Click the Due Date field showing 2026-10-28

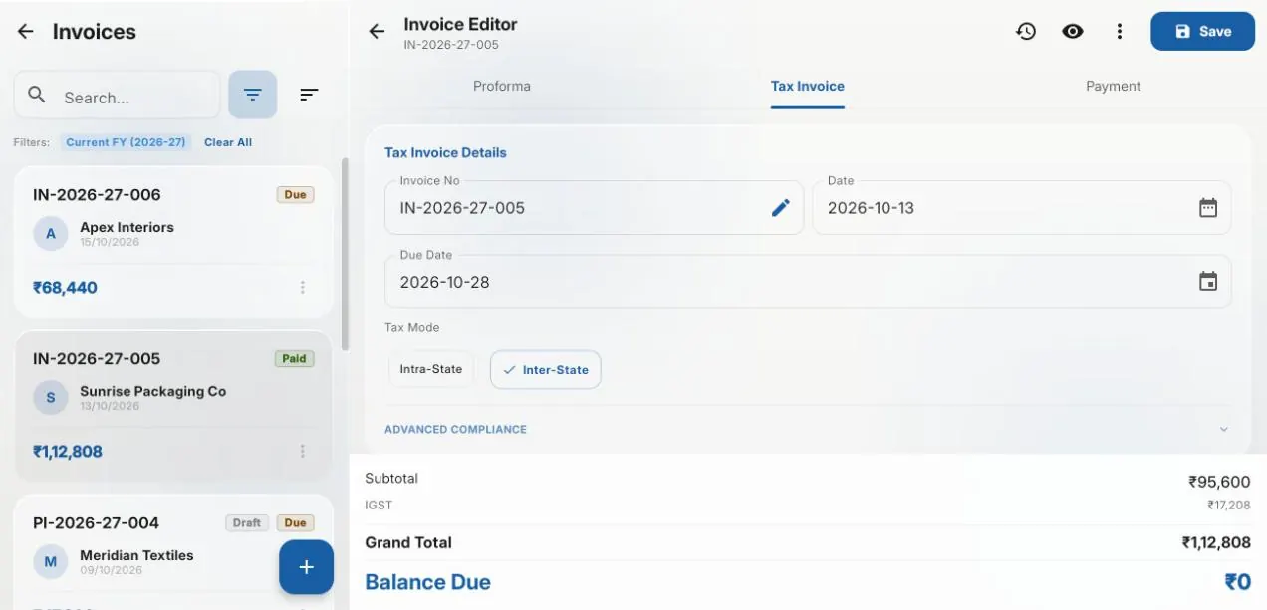click(808, 282)
